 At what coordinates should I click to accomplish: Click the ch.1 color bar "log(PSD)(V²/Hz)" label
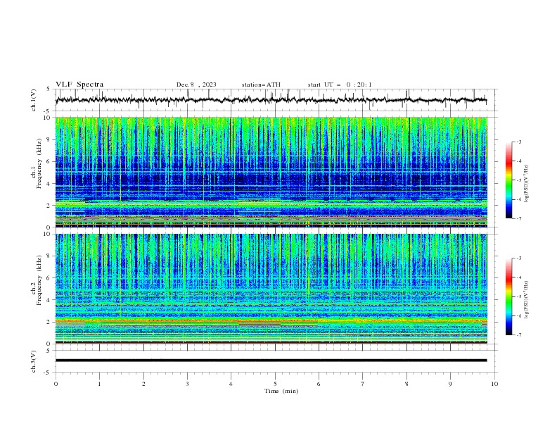tap(526, 184)
